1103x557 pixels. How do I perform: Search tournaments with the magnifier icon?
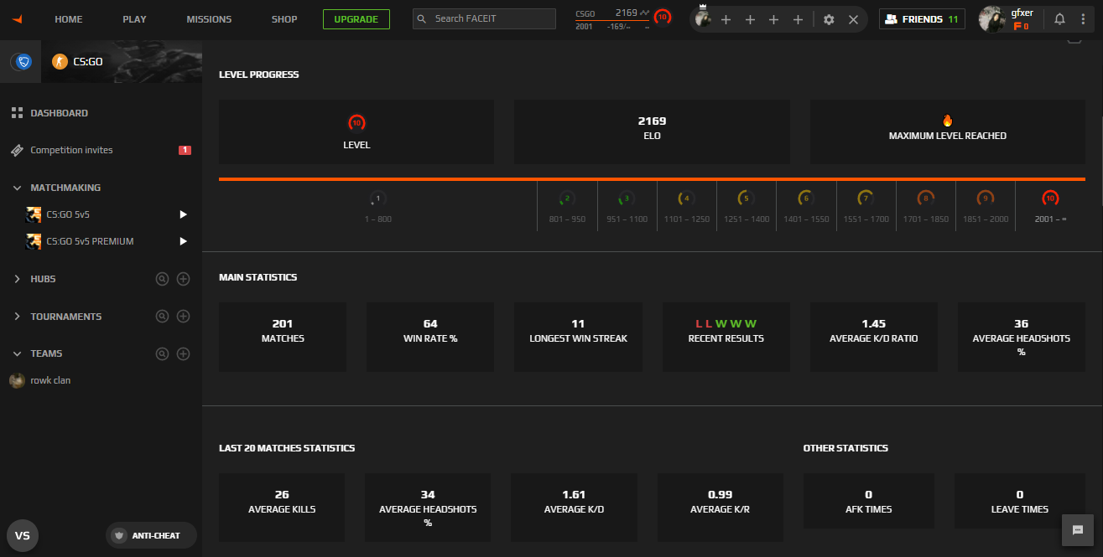162,317
